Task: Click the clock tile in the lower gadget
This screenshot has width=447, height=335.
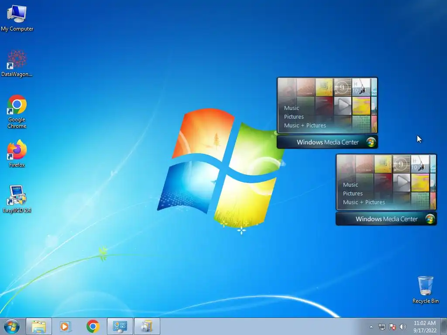Action: click(402, 164)
